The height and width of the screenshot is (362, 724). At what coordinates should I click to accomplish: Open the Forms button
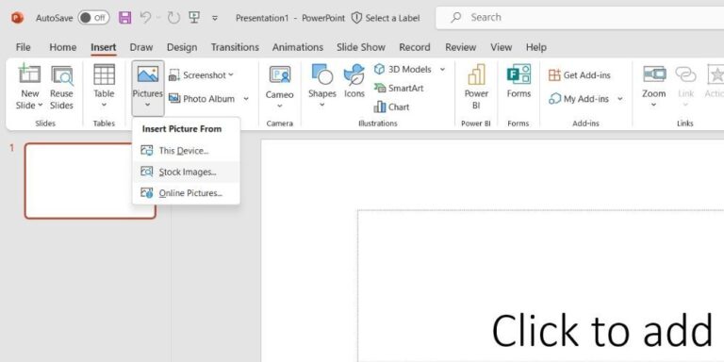(518, 81)
